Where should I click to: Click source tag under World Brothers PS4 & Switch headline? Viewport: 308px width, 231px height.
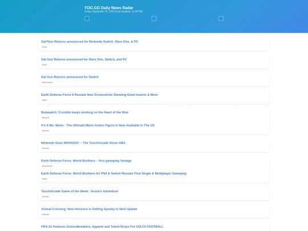tap(44, 179)
